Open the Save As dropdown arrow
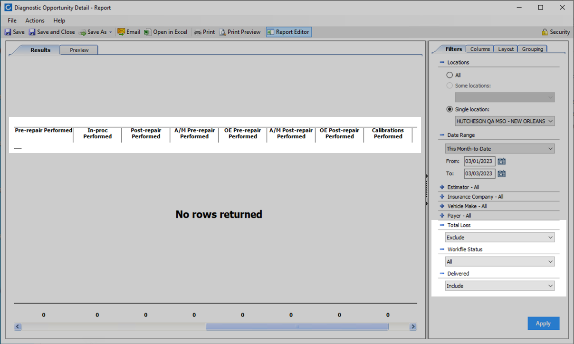 [x=111, y=32]
